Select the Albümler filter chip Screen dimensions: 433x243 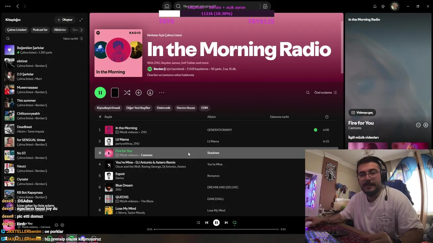click(60, 30)
